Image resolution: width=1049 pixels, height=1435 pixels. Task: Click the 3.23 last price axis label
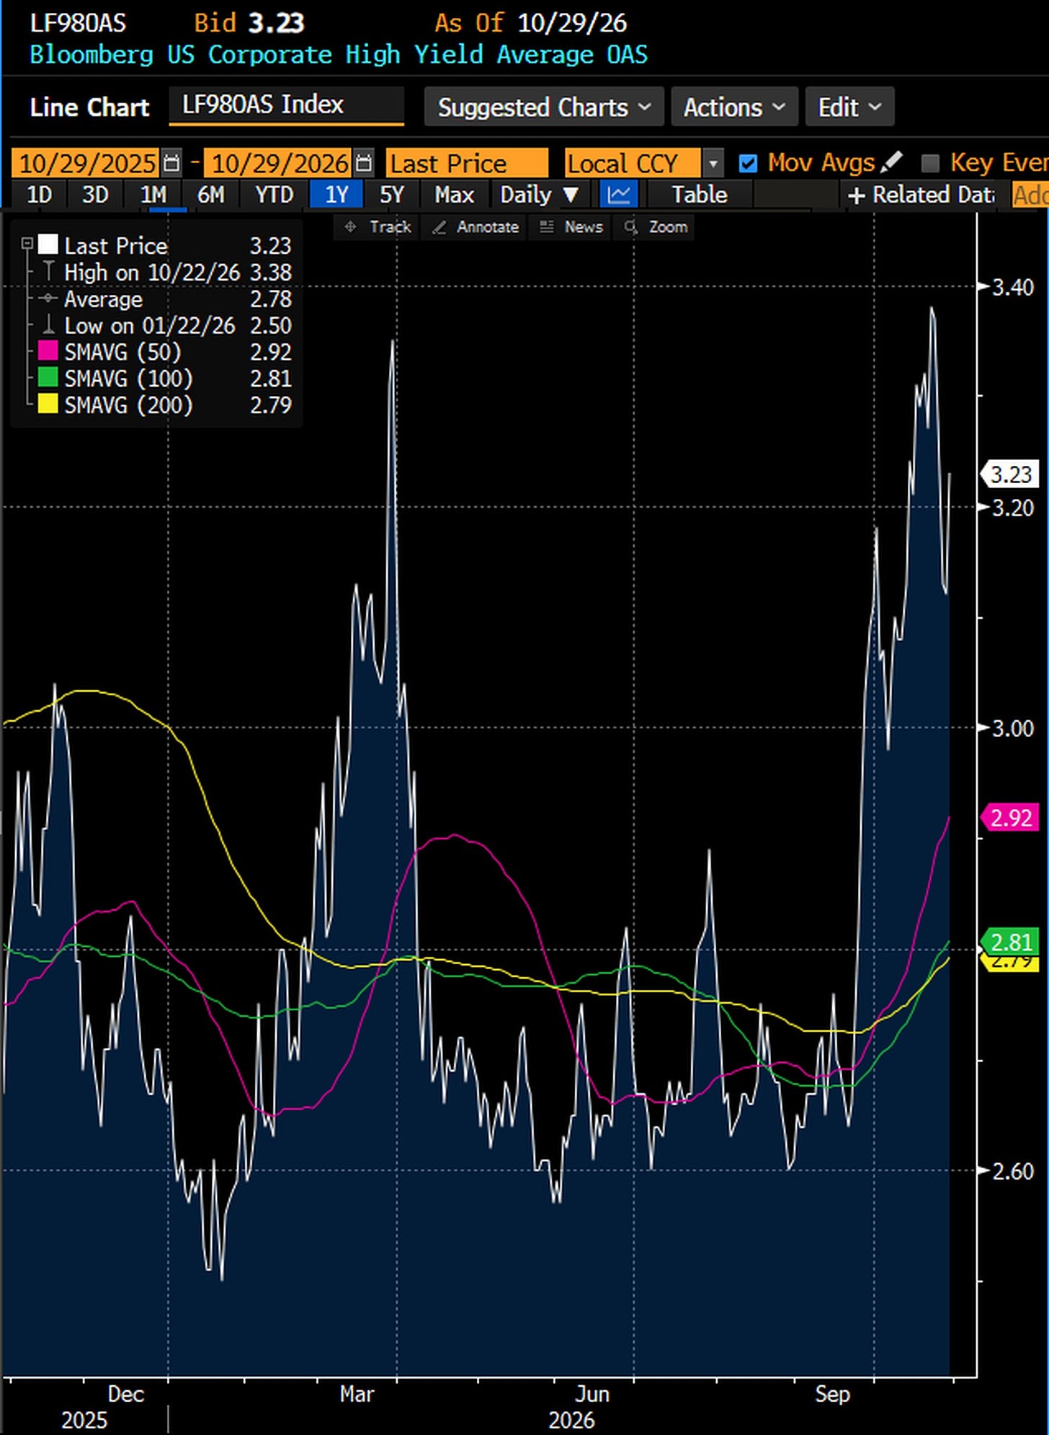pos(1011,474)
